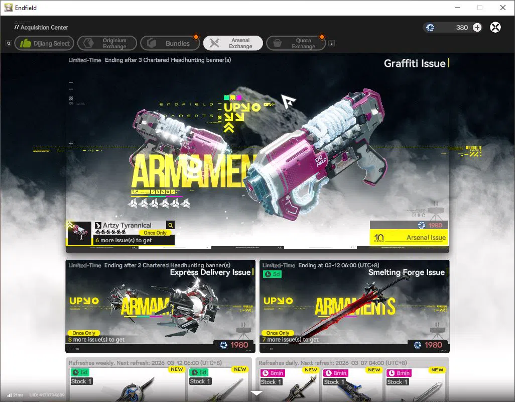Click the UID text in the corner
Screen dimensions: 515x402
(x=47, y=395)
